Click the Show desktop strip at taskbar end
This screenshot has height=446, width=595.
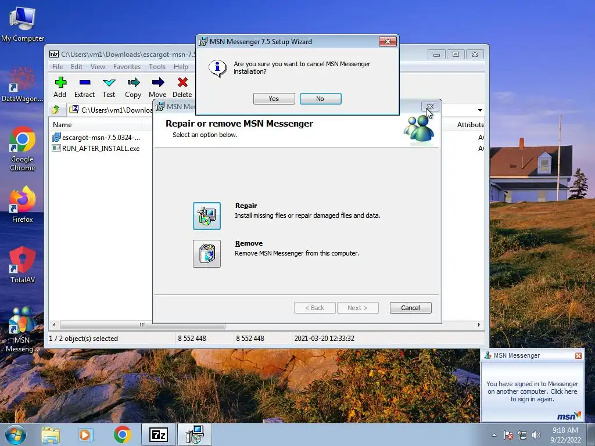(x=591, y=434)
